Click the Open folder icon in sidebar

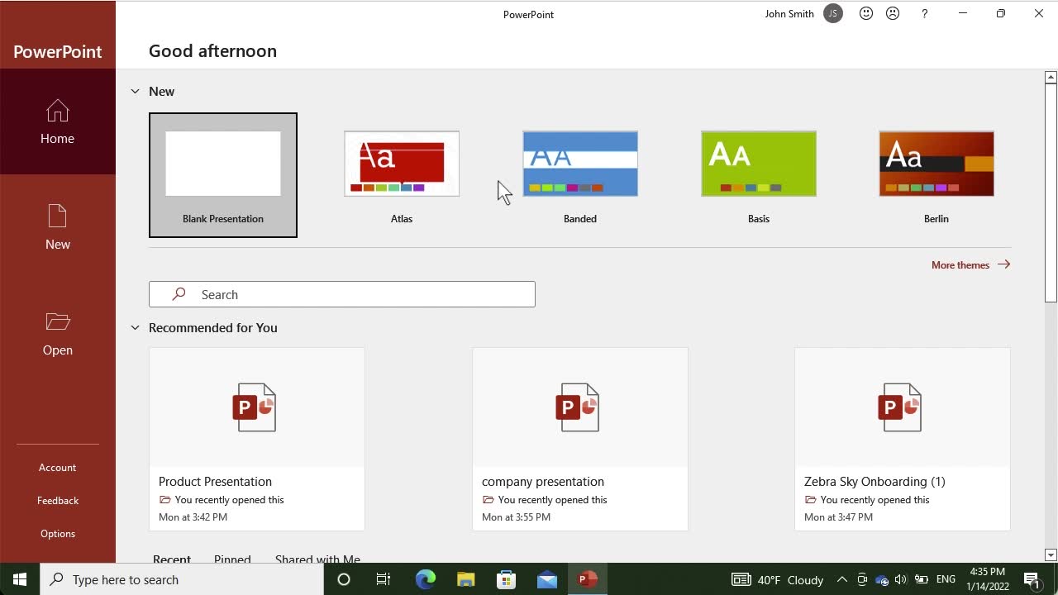pyautogui.click(x=57, y=321)
